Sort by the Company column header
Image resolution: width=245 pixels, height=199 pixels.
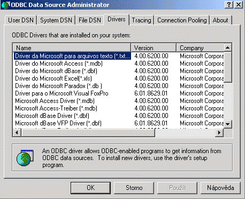pos(200,48)
